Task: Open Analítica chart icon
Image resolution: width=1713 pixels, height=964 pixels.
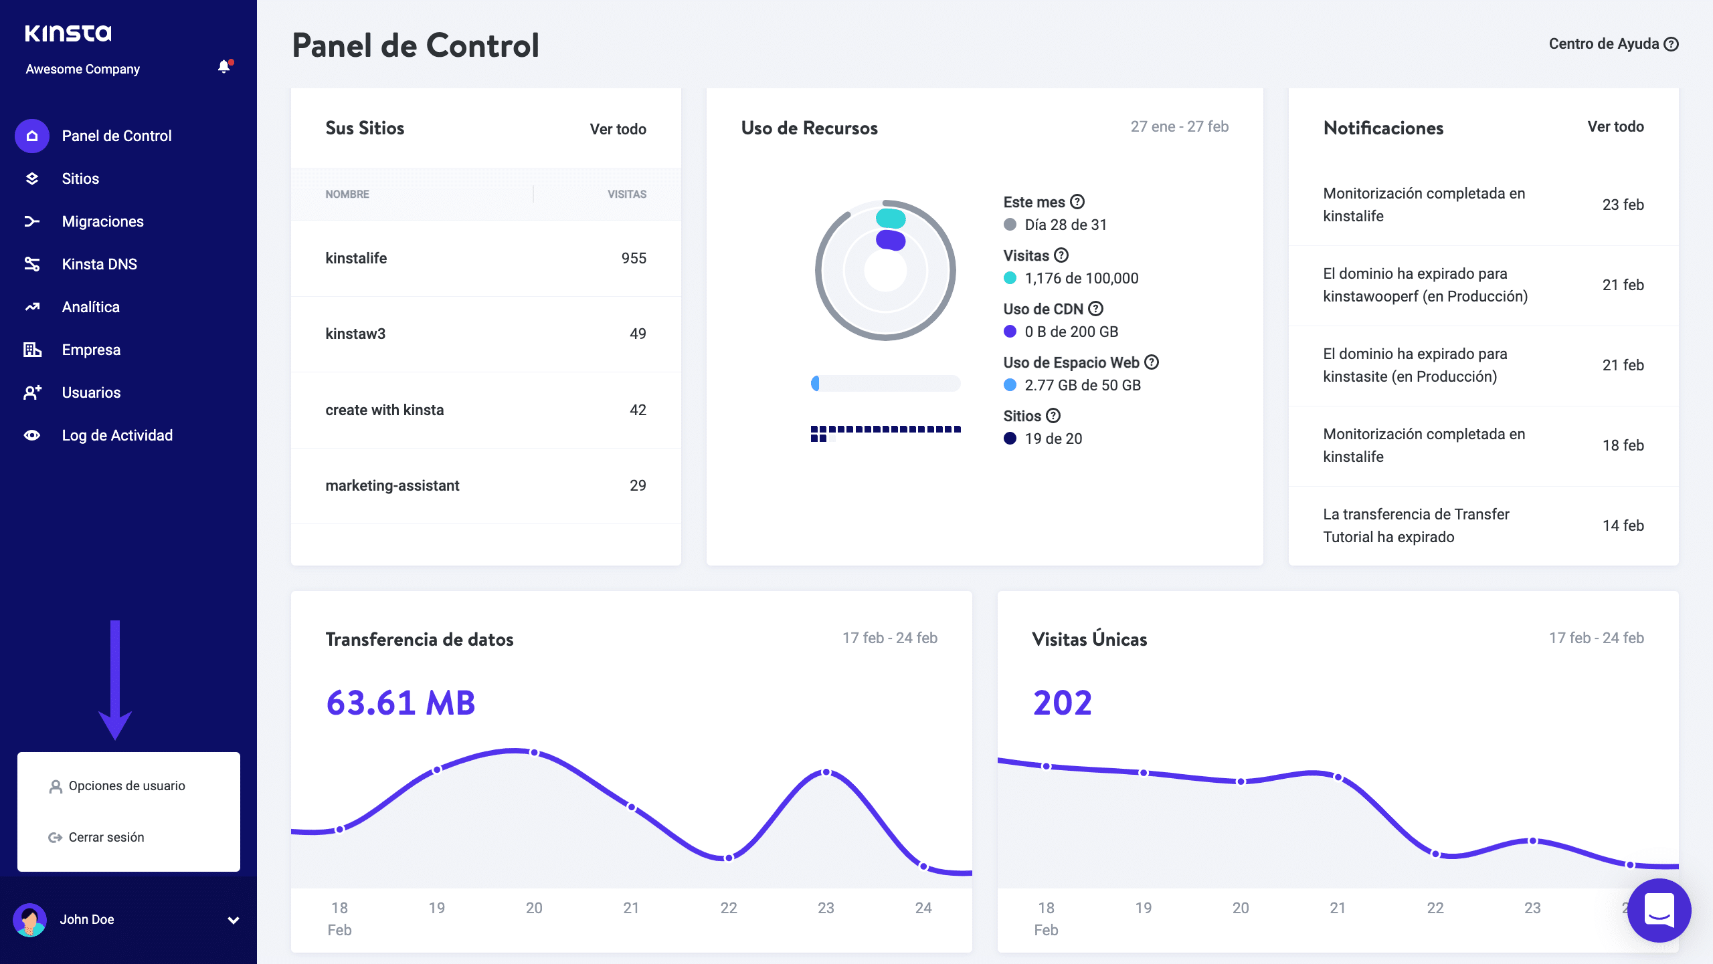Action: (x=31, y=307)
